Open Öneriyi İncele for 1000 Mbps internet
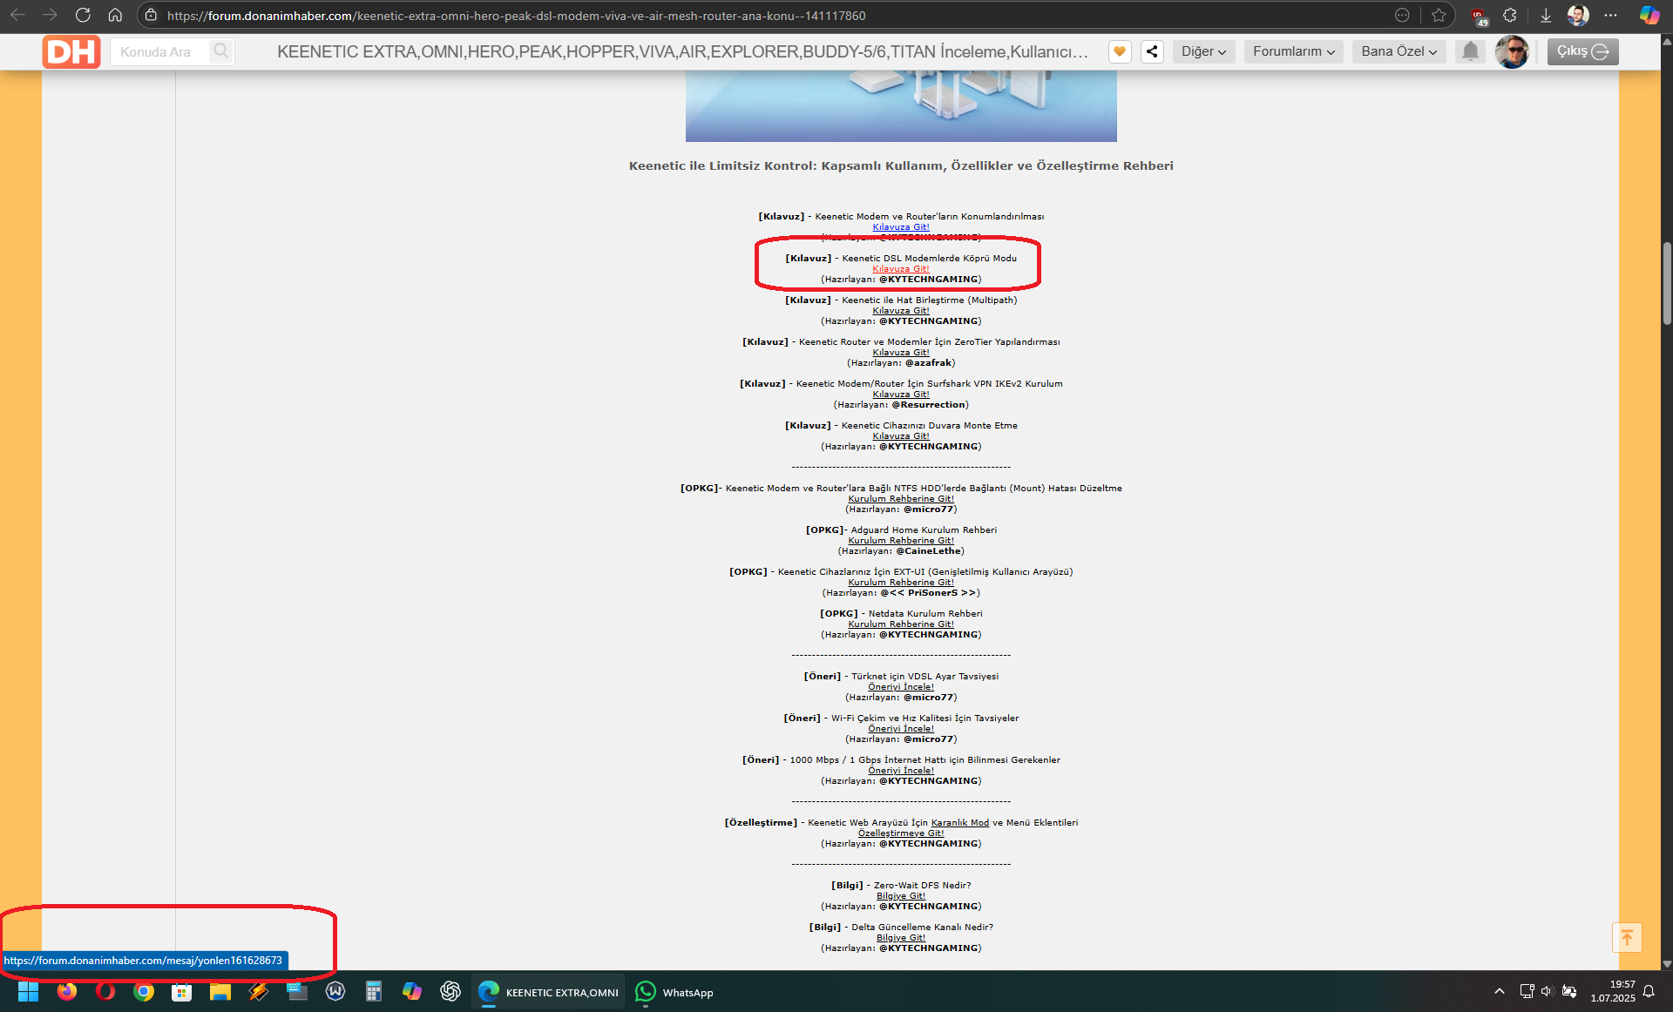This screenshot has height=1012, width=1673. point(901,771)
